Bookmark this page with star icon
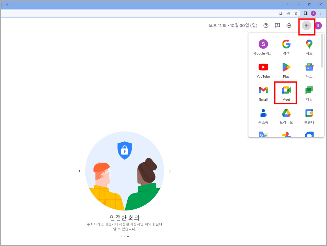Image resolution: width=327 pixels, height=246 pixels. click(x=296, y=13)
